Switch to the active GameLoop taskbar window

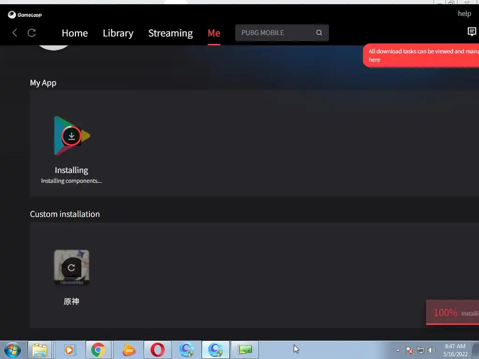click(216, 350)
